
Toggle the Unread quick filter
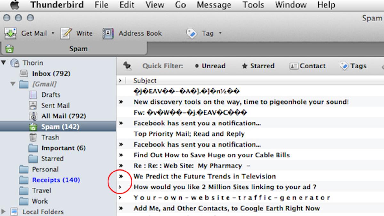[210, 66]
